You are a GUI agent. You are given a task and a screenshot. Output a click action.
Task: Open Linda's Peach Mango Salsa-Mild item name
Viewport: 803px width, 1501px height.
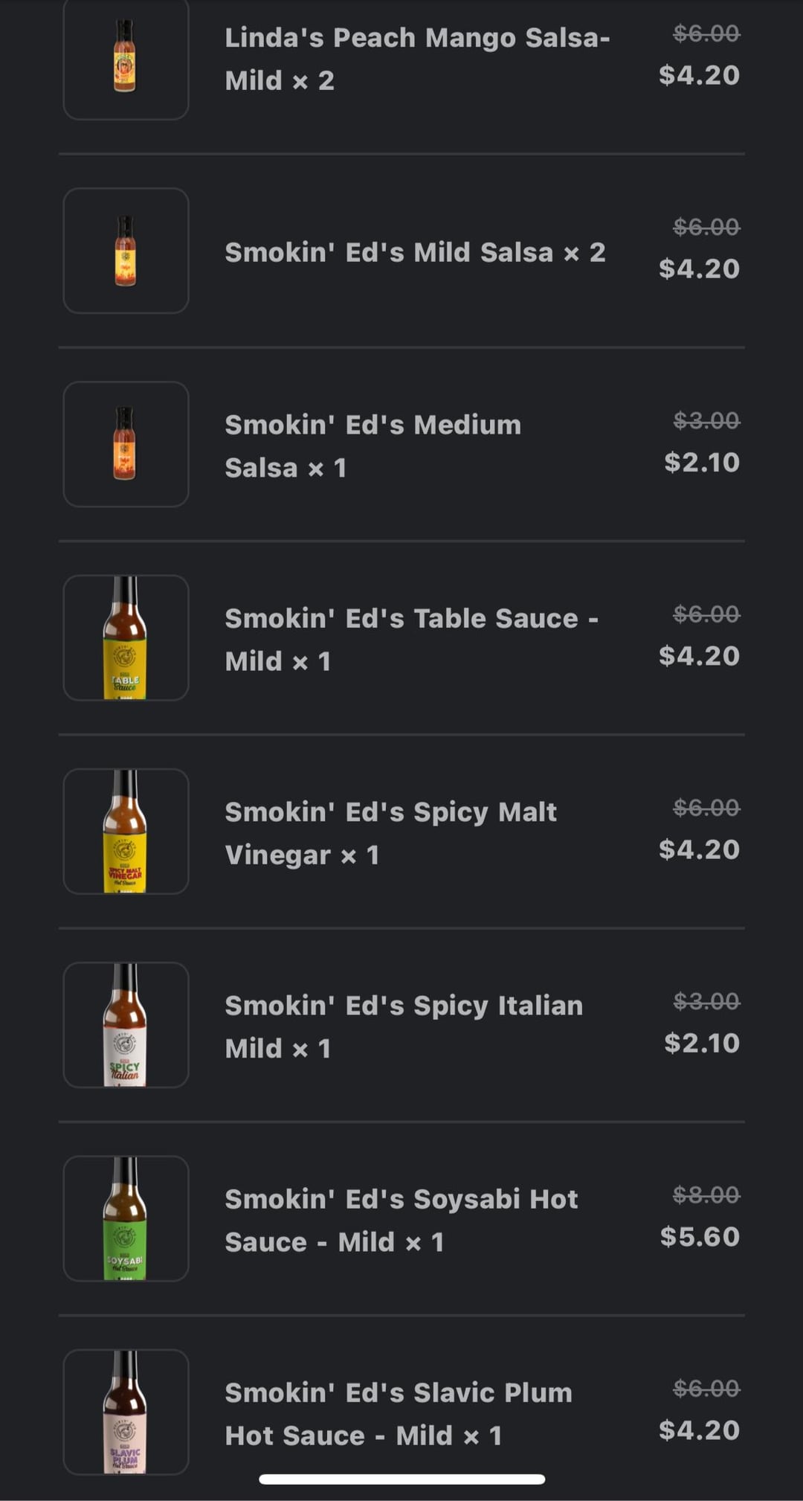(416, 59)
